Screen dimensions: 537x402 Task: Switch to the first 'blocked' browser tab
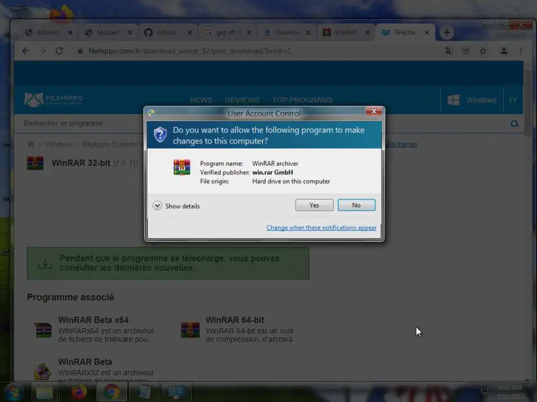click(x=48, y=32)
